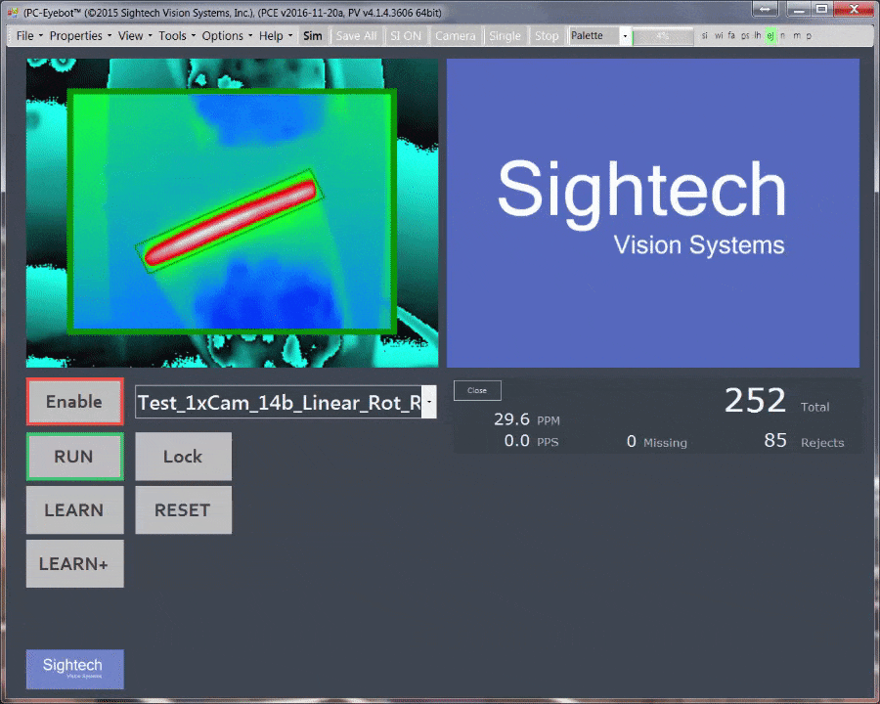Click the 'wi' status indicator
This screenshot has height=704, width=880.
coord(718,36)
